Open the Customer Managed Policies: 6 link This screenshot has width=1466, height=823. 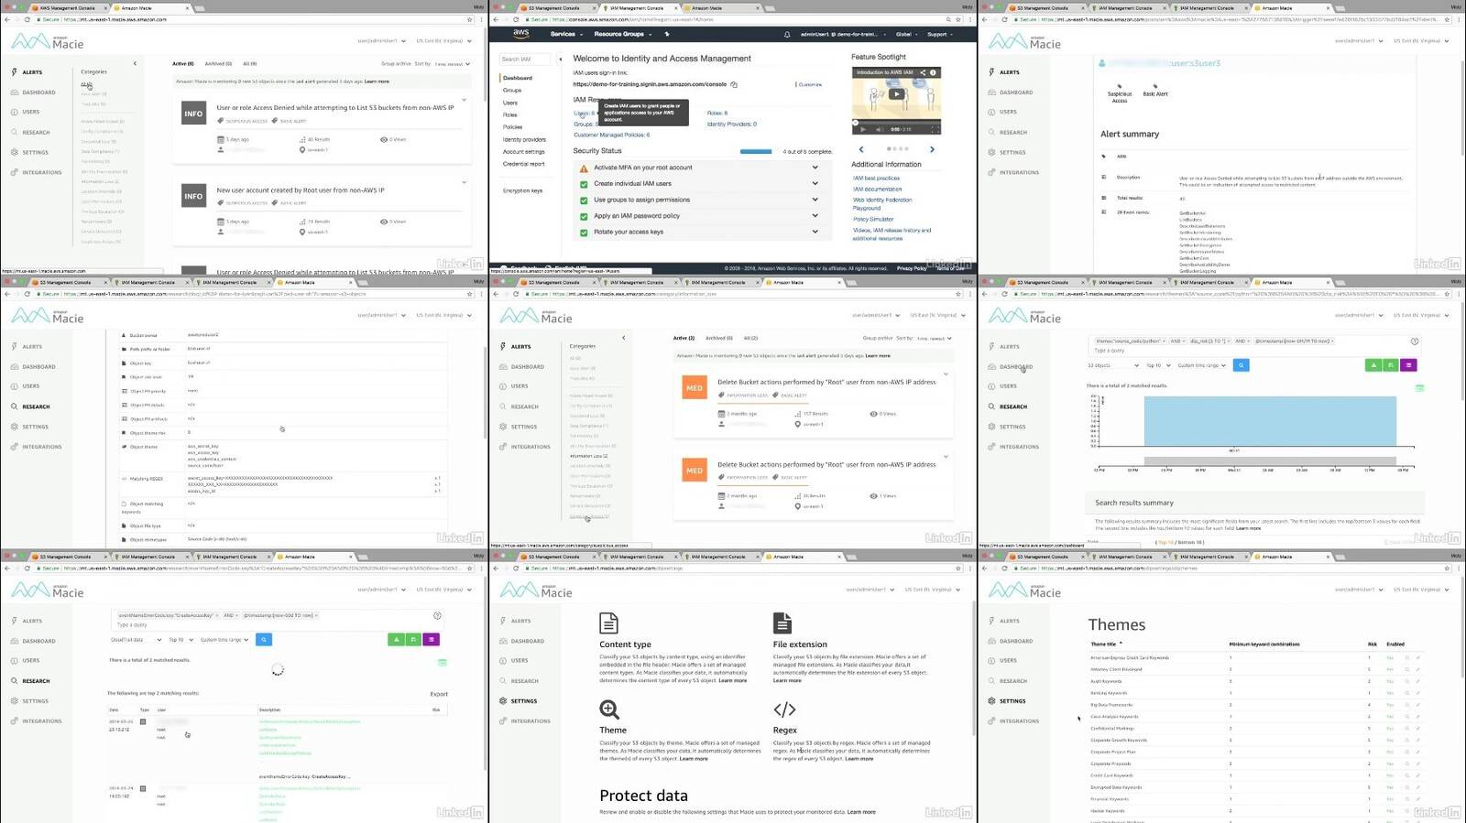click(x=611, y=135)
